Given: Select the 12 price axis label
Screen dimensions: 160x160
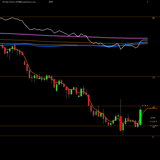Looking at the screenshot, I should (154, 107).
